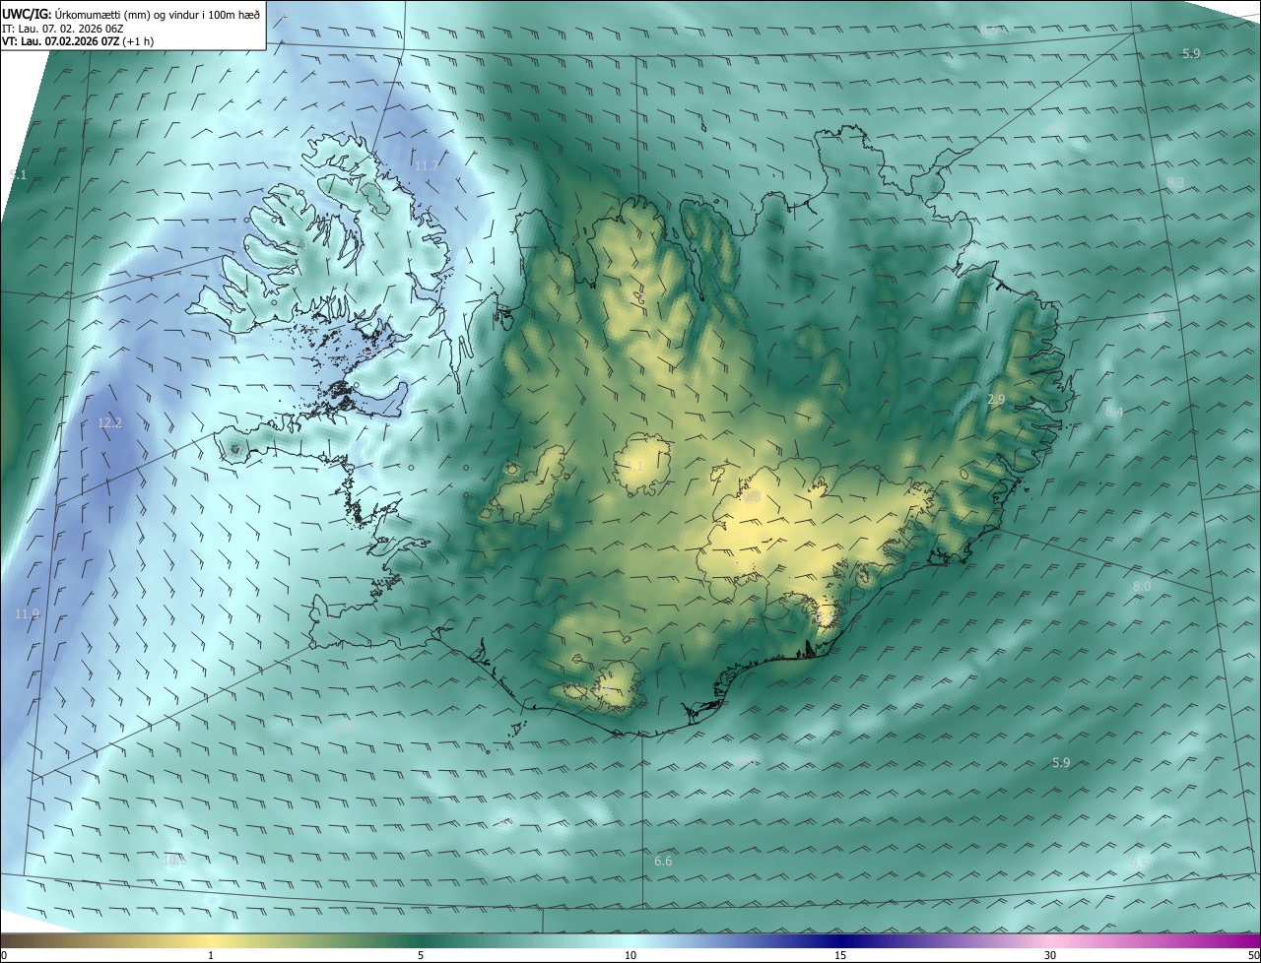
Task: Click the 5 tick on the color scale
Action: point(421,955)
